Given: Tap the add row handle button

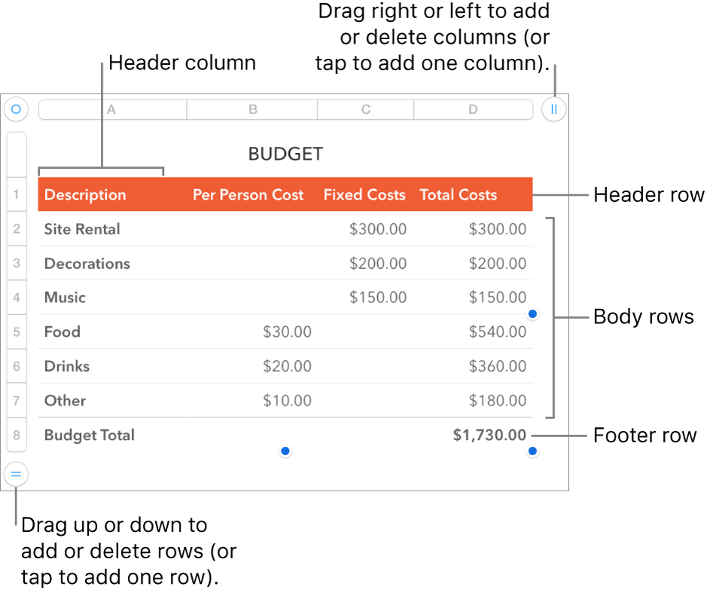Looking at the screenshot, I should coord(16,474).
